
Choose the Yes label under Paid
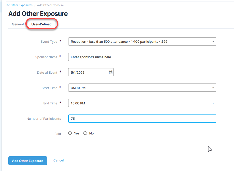(x=77, y=133)
